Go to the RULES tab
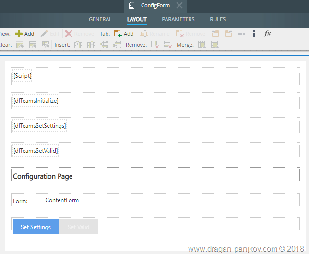Image resolution: width=309 pixels, height=254 pixels. [217, 20]
